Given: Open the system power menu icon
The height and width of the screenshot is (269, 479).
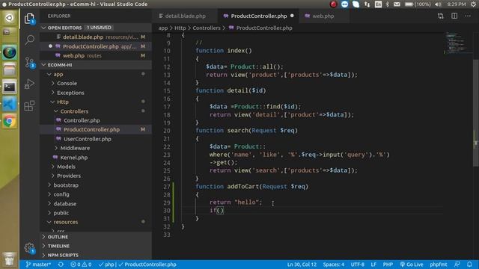Looking at the screenshot, I should (x=474, y=4).
